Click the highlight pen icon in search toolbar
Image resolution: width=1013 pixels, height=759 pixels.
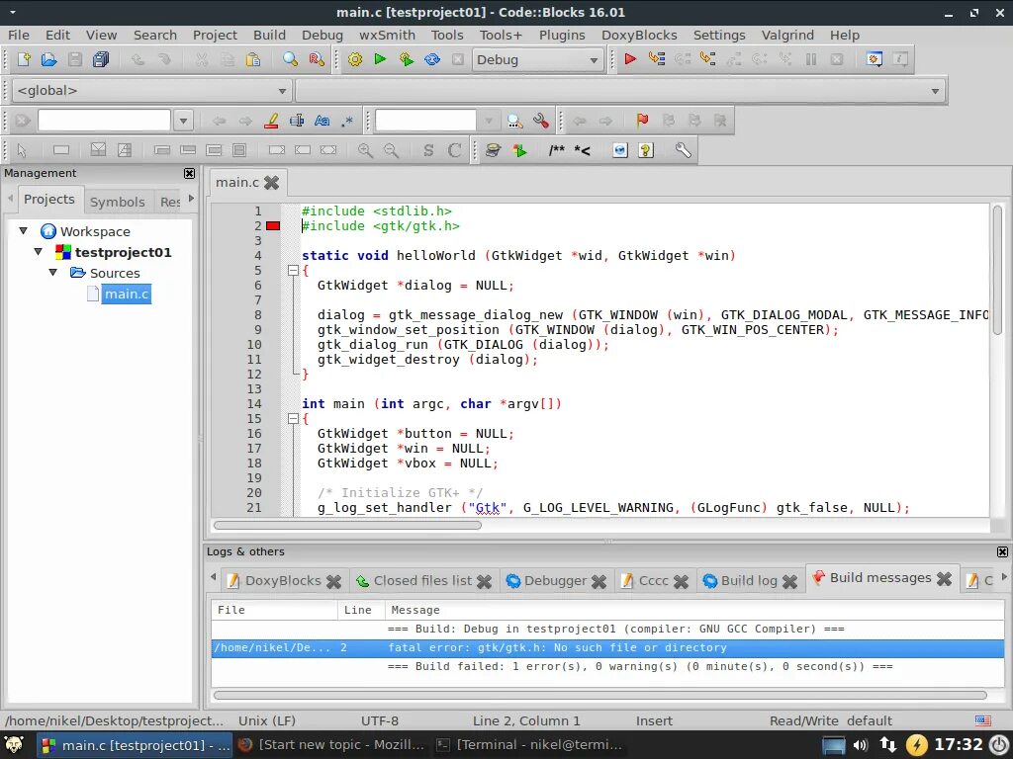coord(271,121)
